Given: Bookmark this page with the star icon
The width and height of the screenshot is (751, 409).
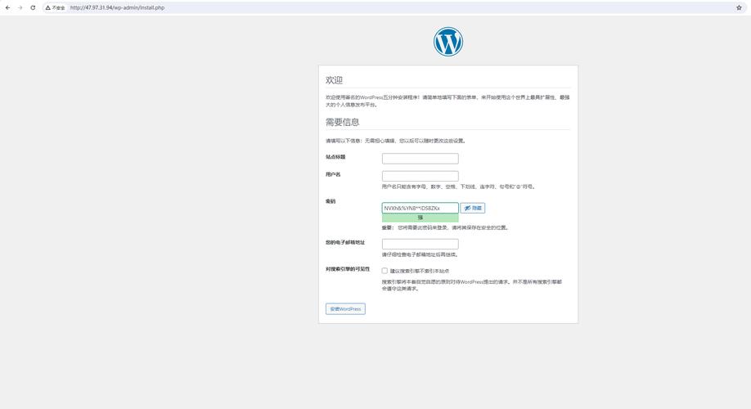Looking at the screenshot, I should [x=739, y=7].
